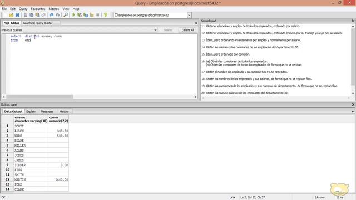Click Scratch pad scroll up arrow
This screenshot has width=356, height=200.
353,26
